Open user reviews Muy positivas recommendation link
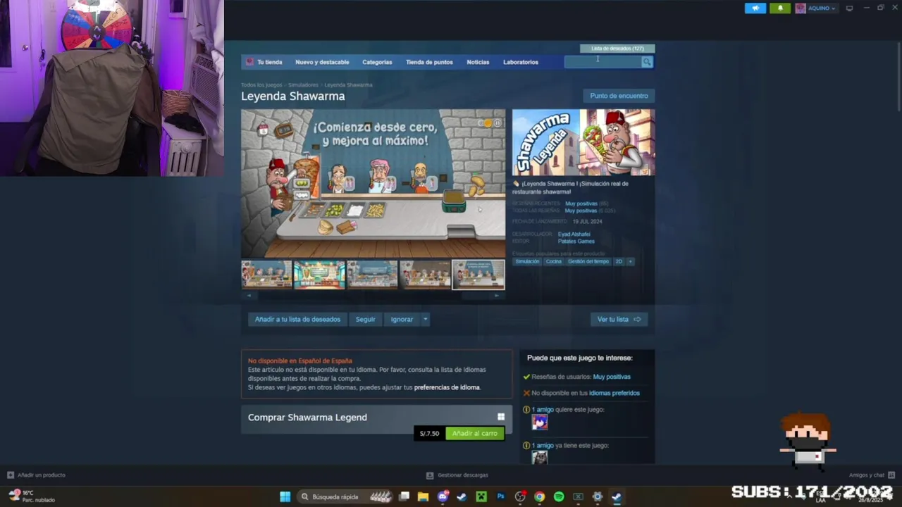The height and width of the screenshot is (507, 902). [x=612, y=377]
